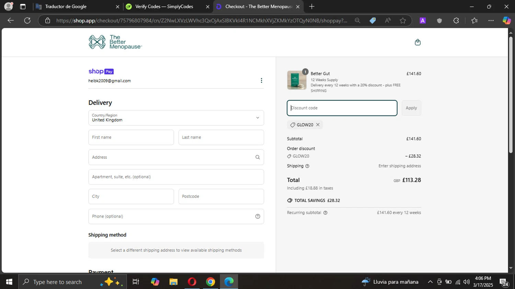Show hidden system tray icons
Image resolution: width=515 pixels, height=289 pixels.
coord(430,282)
